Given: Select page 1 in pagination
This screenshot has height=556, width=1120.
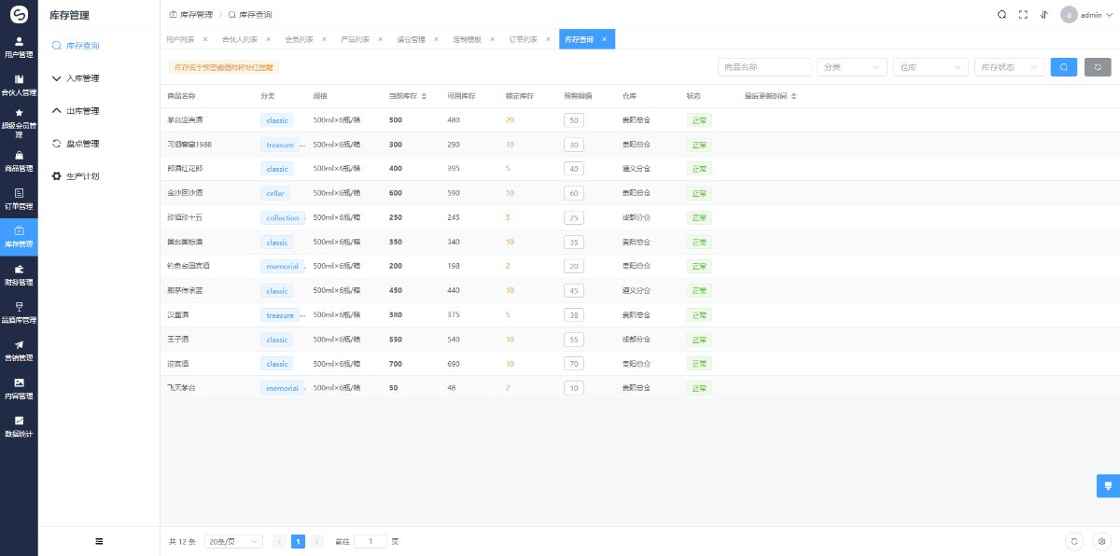Looking at the screenshot, I should click(x=299, y=541).
